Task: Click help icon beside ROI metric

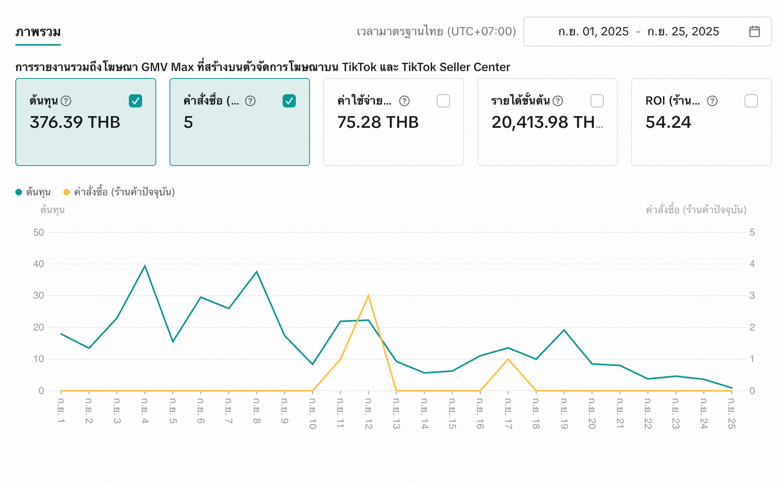Action: [712, 101]
